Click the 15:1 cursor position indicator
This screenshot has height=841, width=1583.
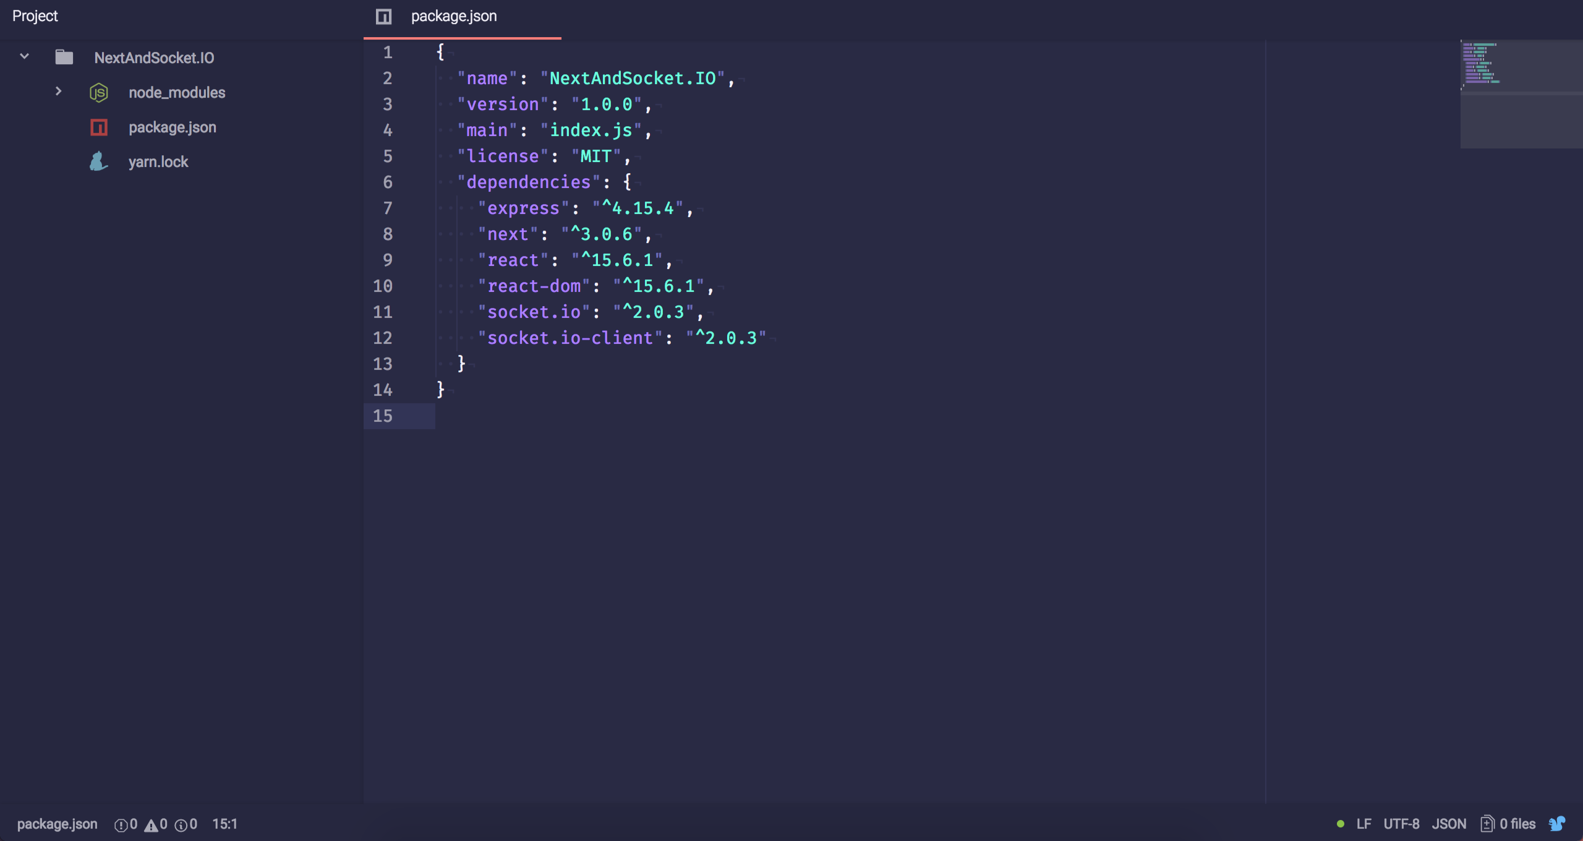(x=225, y=824)
